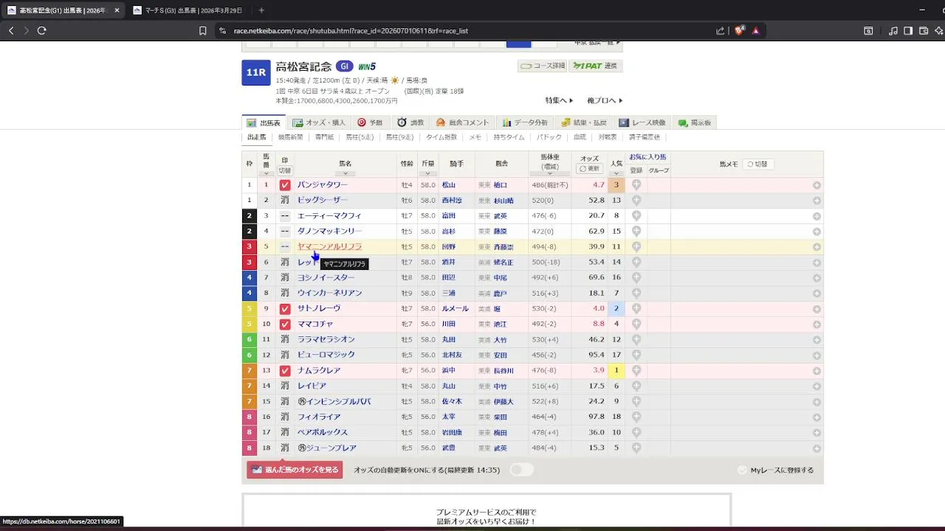This screenshot has height=531, width=945.
Task: Open memo plus icon on サトノレーヴ row
Action: point(817,309)
